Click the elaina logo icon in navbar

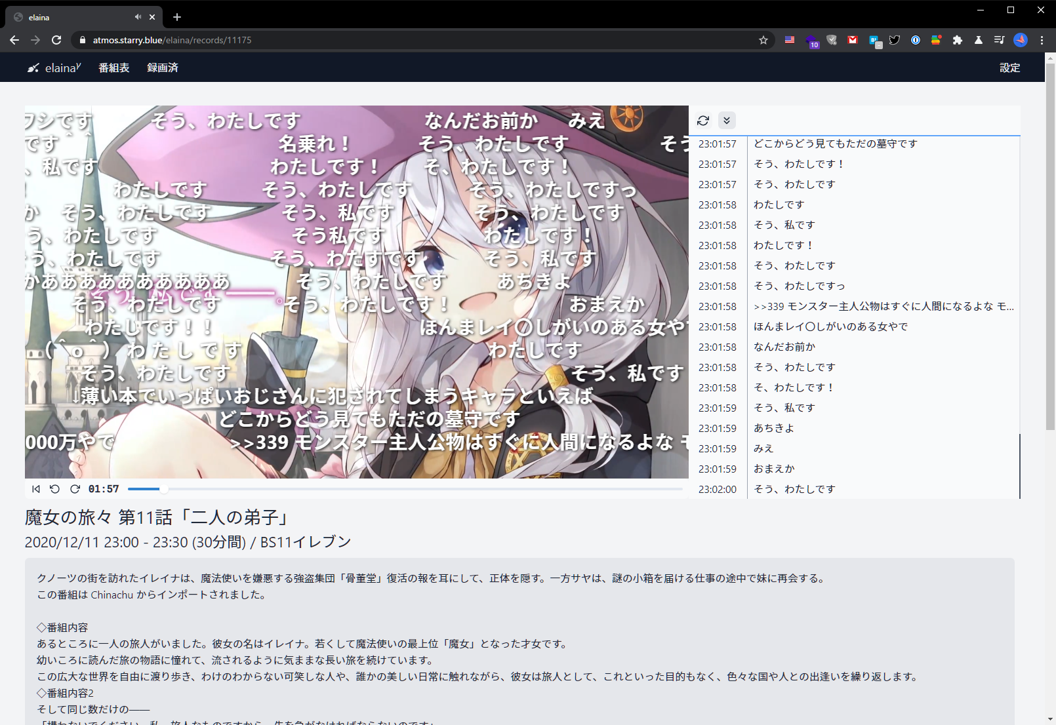(33, 68)
